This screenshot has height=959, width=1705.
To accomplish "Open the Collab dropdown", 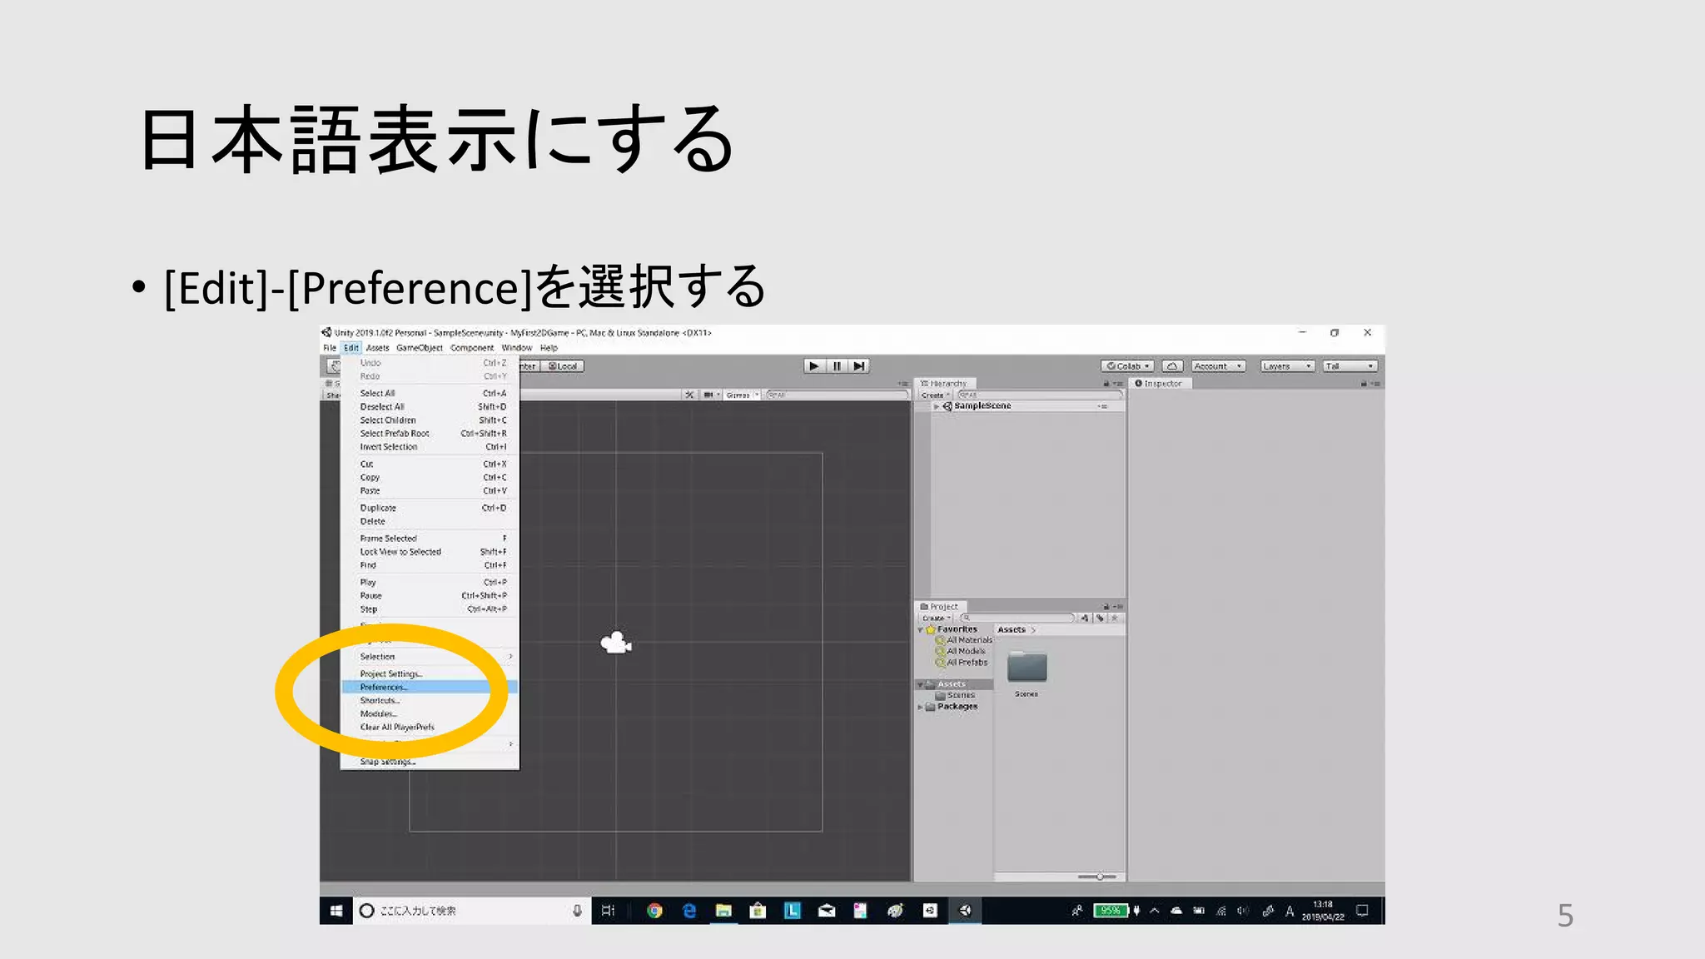I will coord(1127,365).
